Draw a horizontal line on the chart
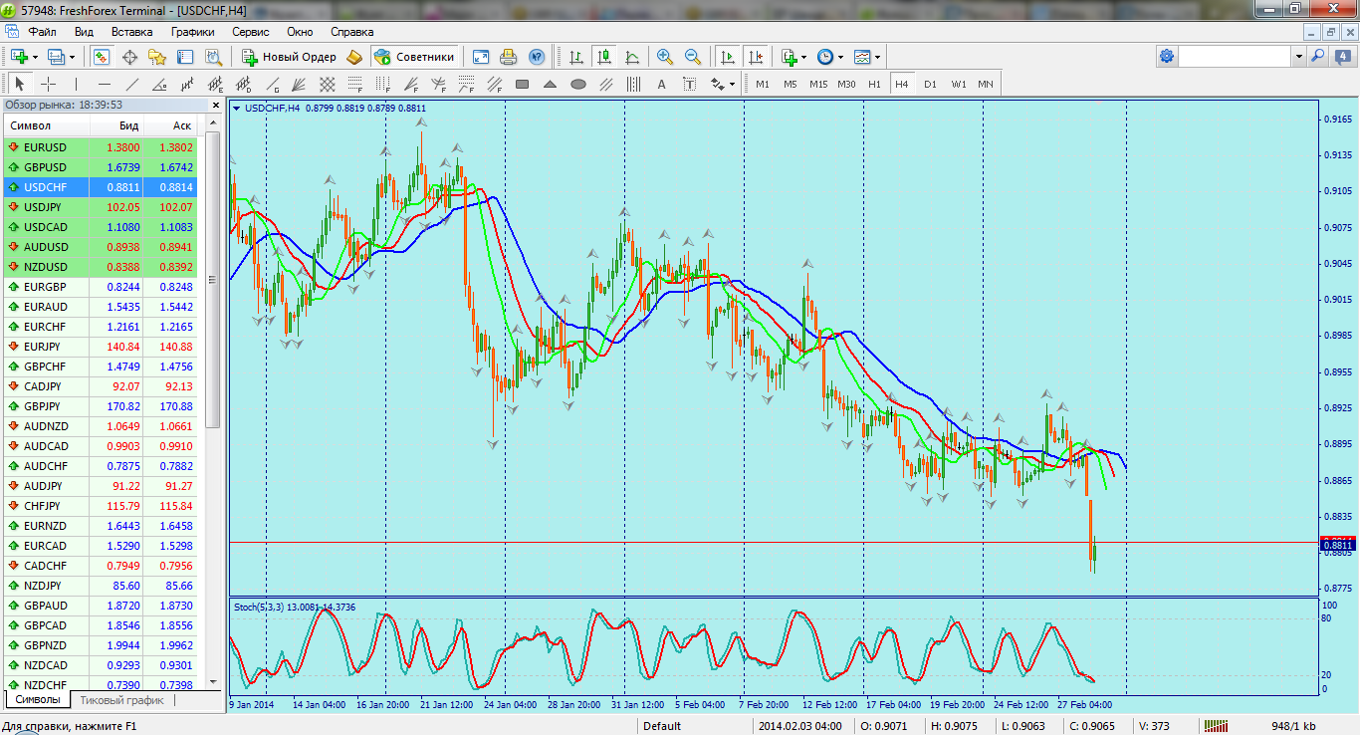Screen dimensions: 1360x735 pos(104,85)
